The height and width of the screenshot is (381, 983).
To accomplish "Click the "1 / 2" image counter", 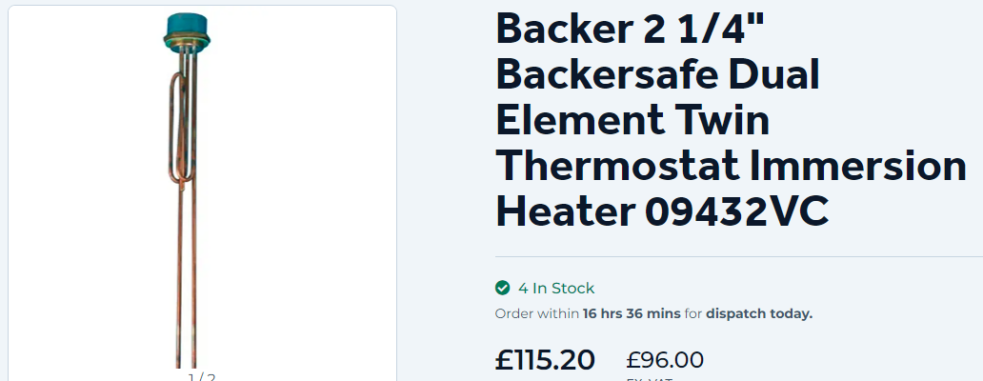I will pyautogui.click(x=202, y=376).
